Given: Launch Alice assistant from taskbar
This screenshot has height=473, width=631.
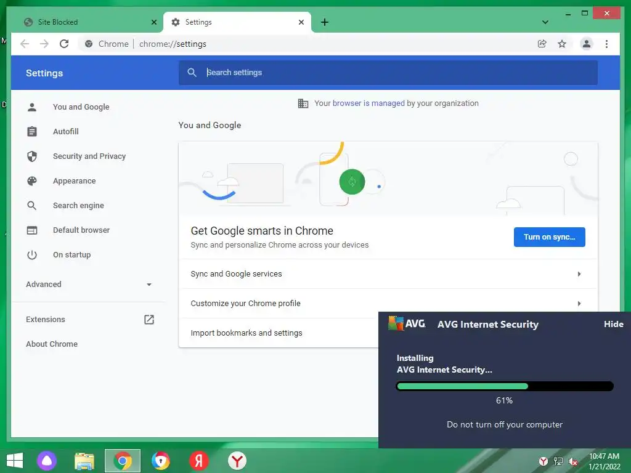Looking at the screenshot, I should (x=47, y=461).
